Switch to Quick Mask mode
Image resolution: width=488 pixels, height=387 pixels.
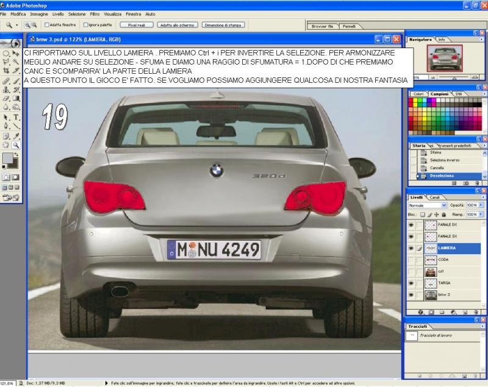(x=16, y=177)
